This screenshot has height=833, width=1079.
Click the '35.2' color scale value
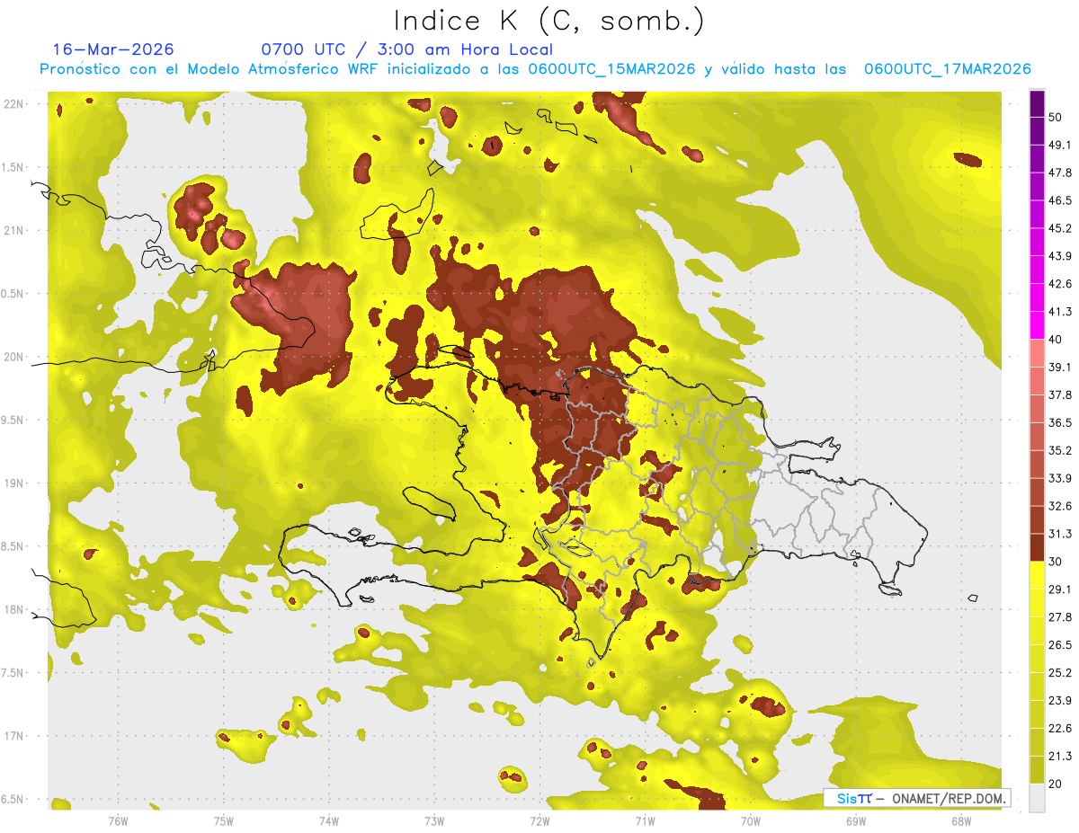(x=1059, y=450)
